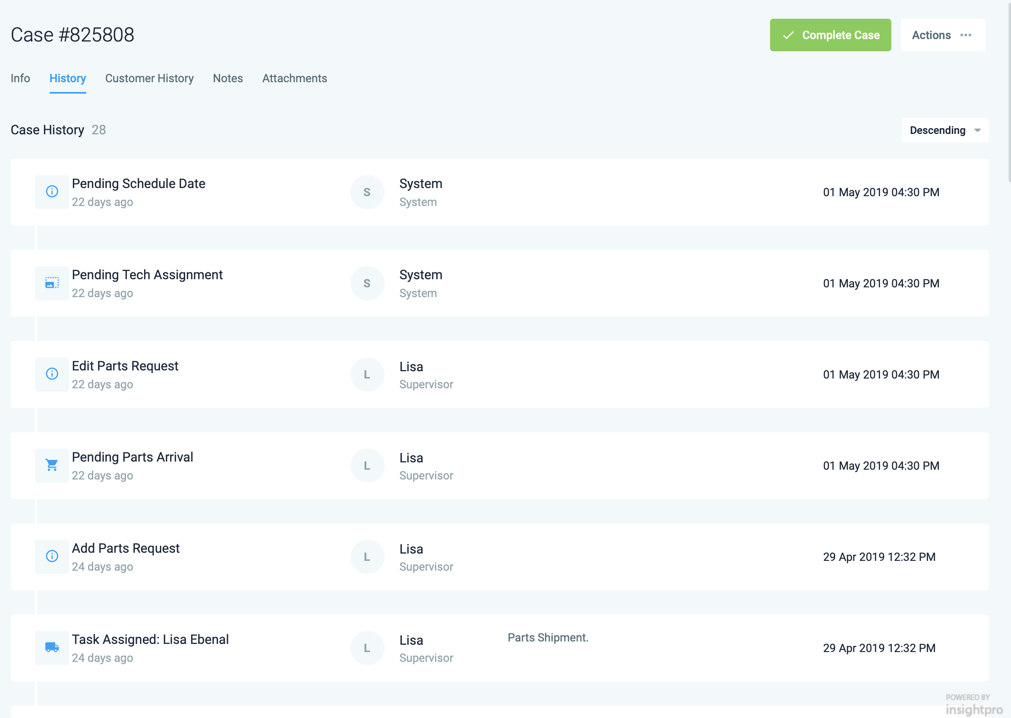
Task: Click the info icon beside Add Parts Request
Action: click(x=52, y=556)
